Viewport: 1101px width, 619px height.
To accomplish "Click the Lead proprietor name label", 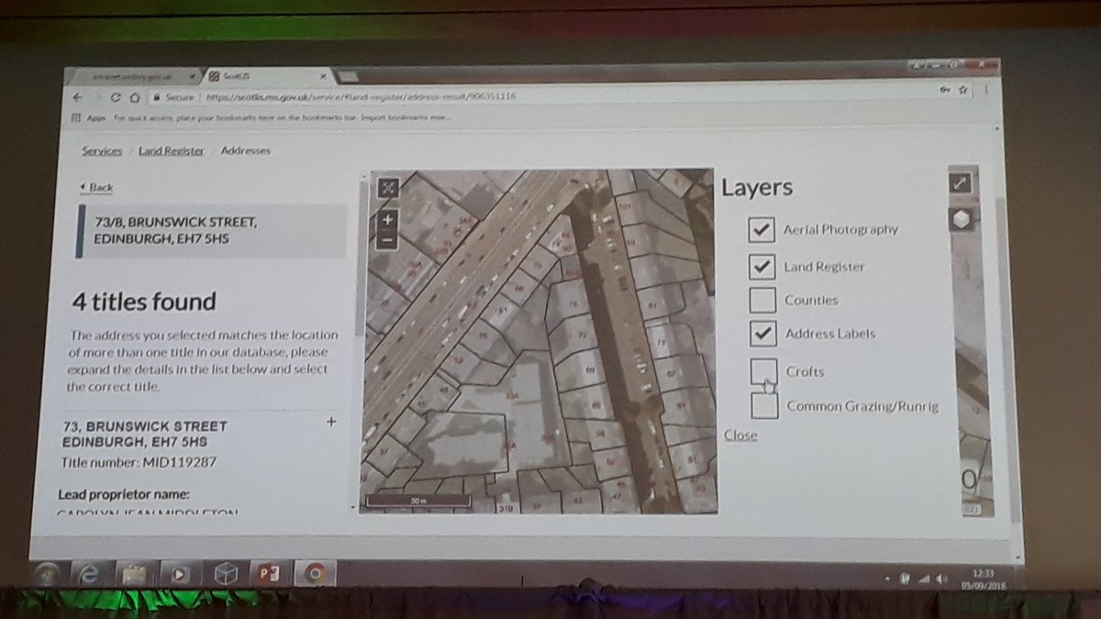I will click(x=123, y=494).
